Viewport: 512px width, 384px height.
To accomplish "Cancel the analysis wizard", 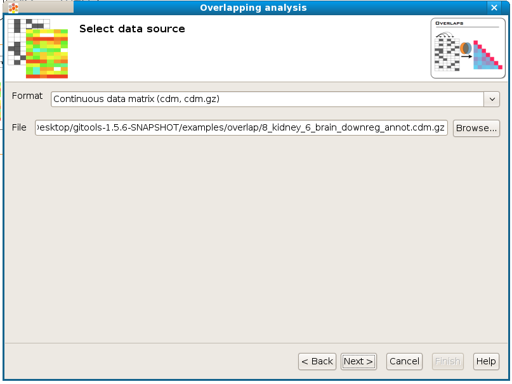I will (x=404, y=361).
